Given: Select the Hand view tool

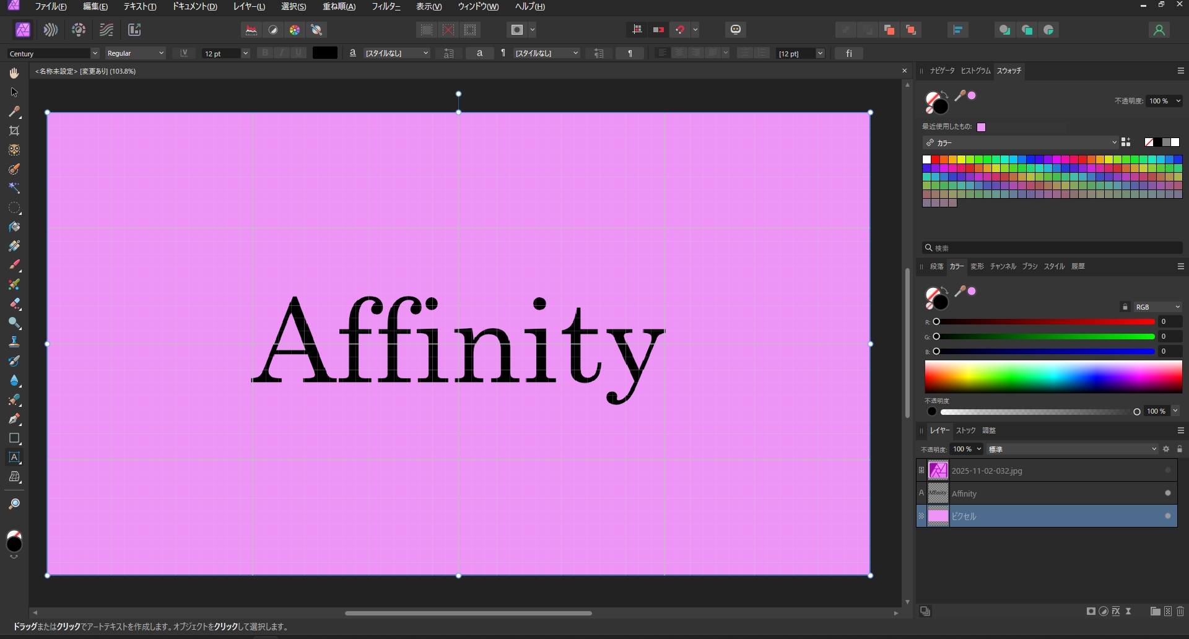Looking at the screenshot, I should pyautogui.click(x=14, y=73).
